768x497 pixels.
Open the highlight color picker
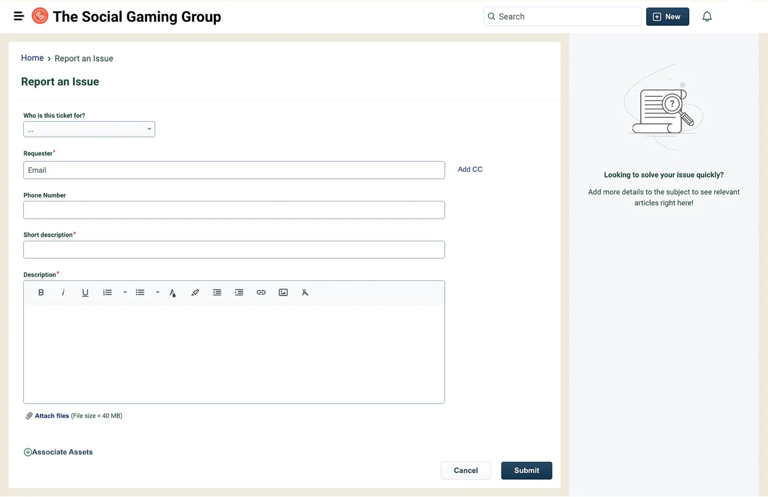point(195,292)
